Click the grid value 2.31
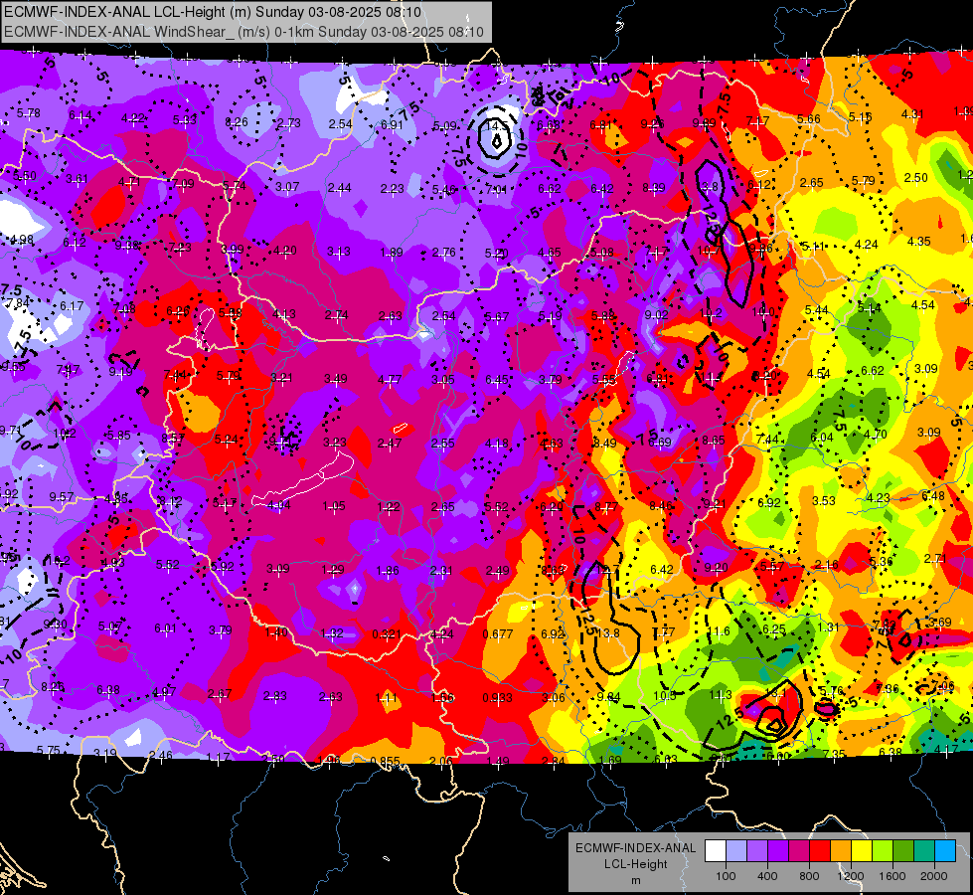Viewport: 973px width, 895px height. point(442,571)
